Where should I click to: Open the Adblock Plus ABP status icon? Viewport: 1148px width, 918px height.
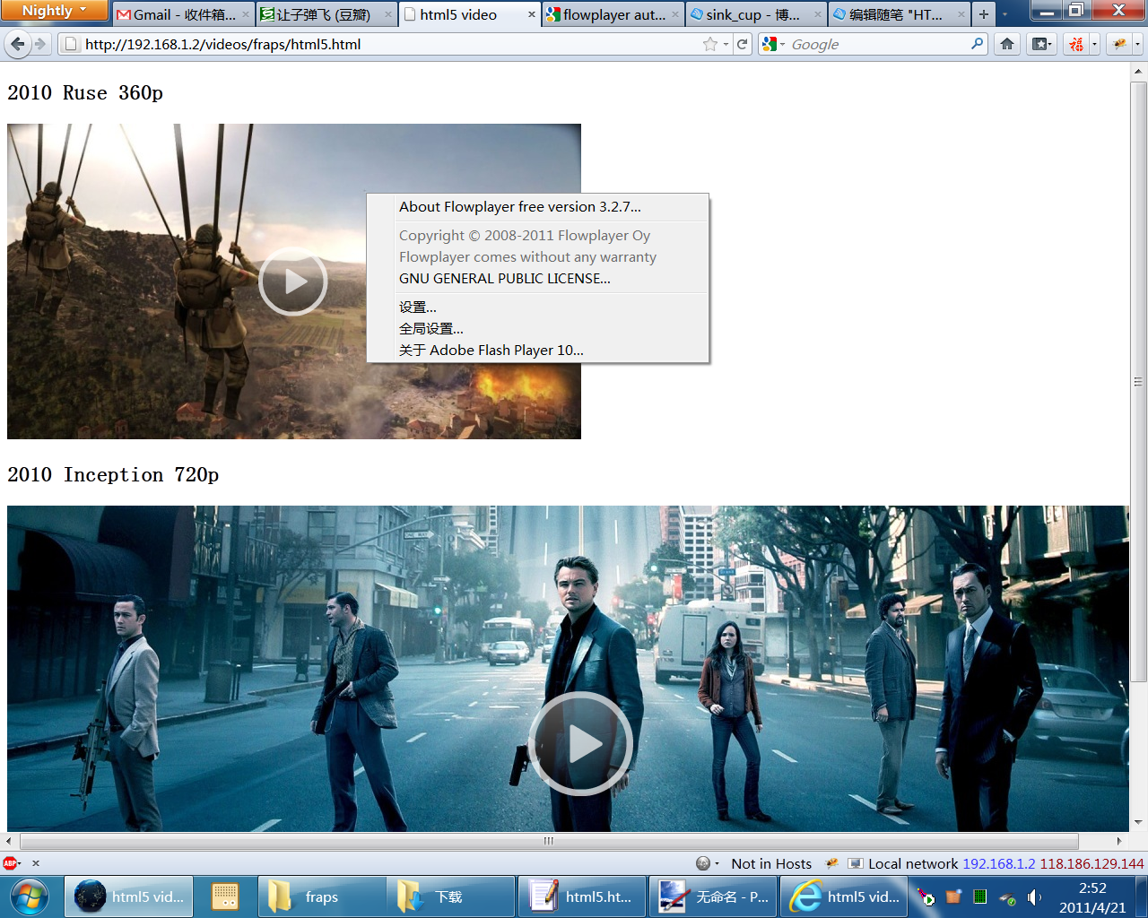[x=10, y=863]
